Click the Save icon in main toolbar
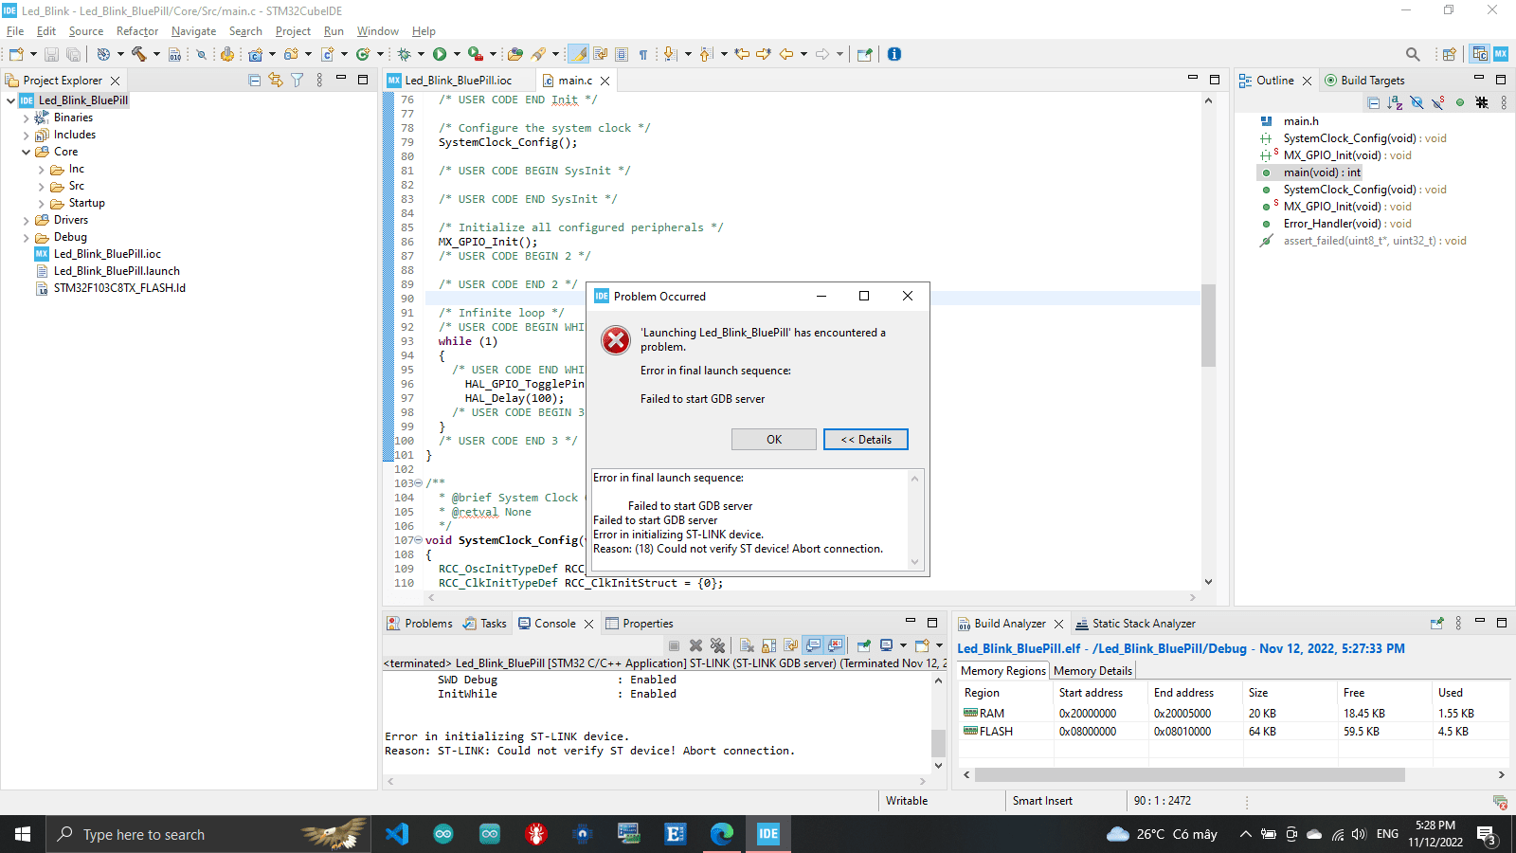This screenshot has width=1516, height=853. pos(52,55)
